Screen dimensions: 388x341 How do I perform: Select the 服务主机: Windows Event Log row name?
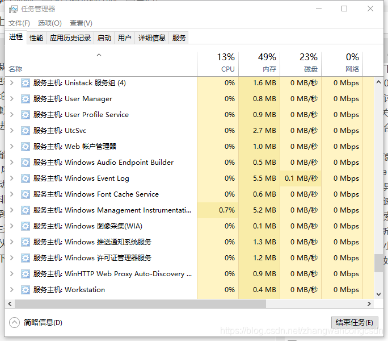pyautogui.click(x=81, y=178)
